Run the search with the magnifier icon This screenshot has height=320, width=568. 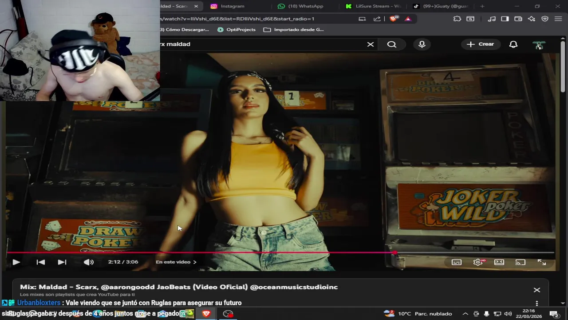391,44
